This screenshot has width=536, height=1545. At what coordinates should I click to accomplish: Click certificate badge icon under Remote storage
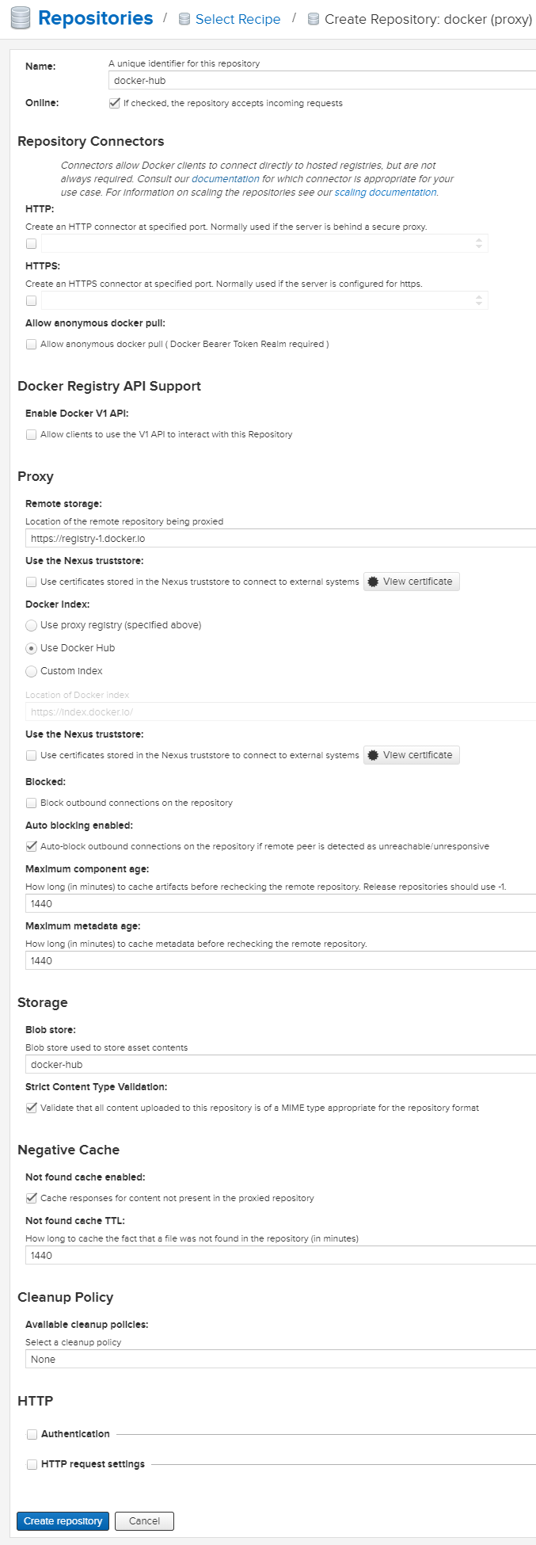point(373,582)
